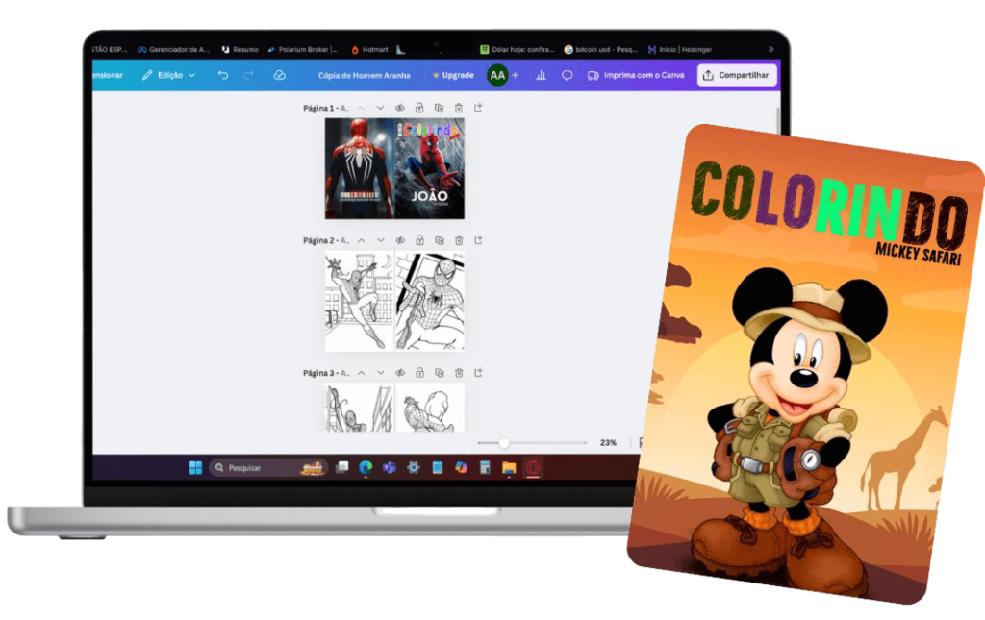Screen dimensions: 985x620
Task: Toggle Página 2 visibility with its eye icon
Action: (x=400, y=240)
